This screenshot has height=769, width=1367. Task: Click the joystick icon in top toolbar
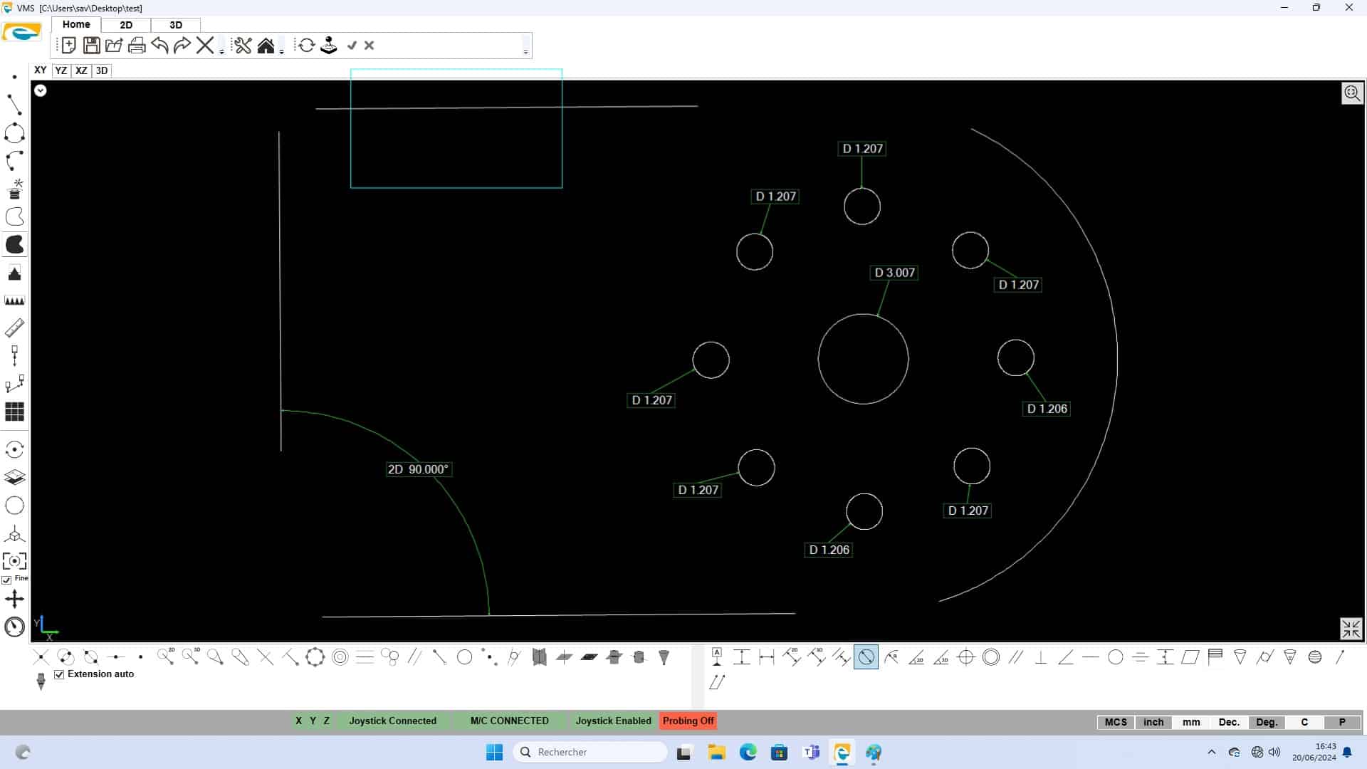click(x=328, y=45)
